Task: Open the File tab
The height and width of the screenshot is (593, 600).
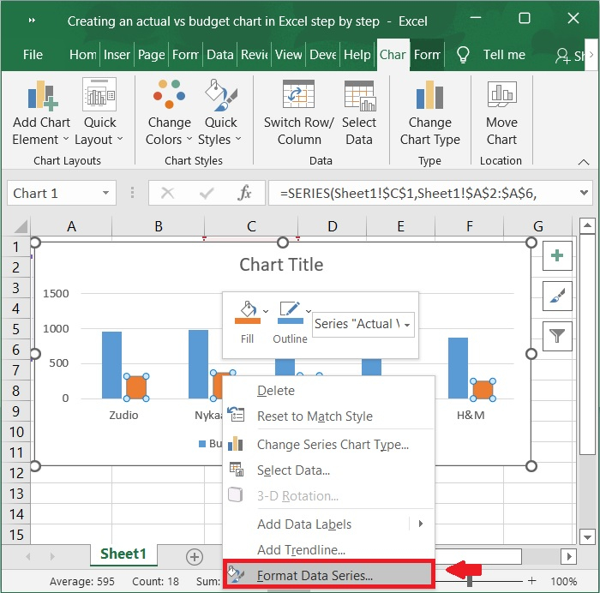Action: click(x=33, y=55)
